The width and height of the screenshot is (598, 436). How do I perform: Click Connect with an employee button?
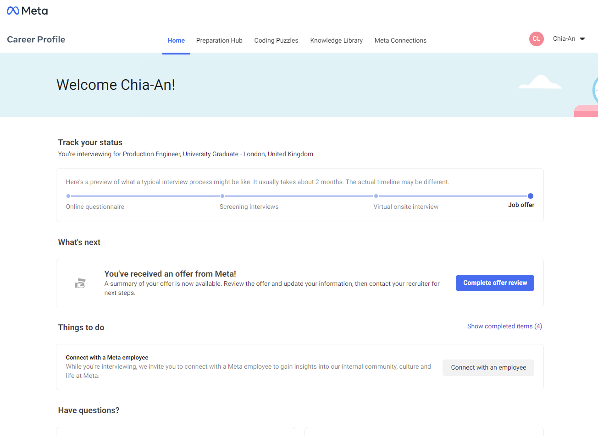(488, 368)
